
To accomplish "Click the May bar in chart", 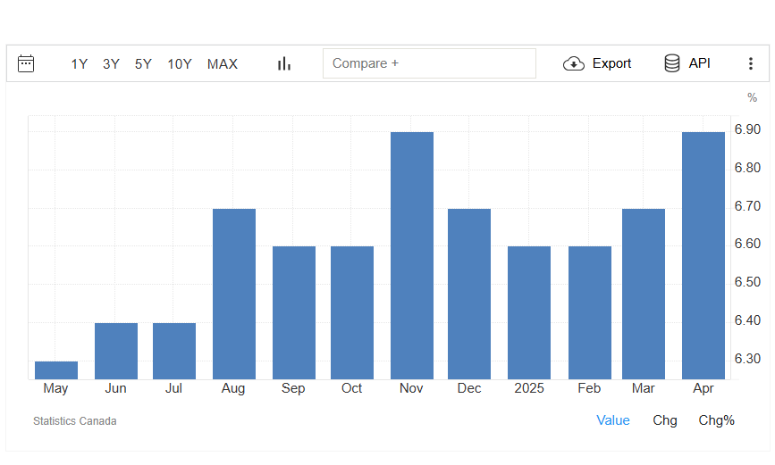I will (x=56, y=370).
